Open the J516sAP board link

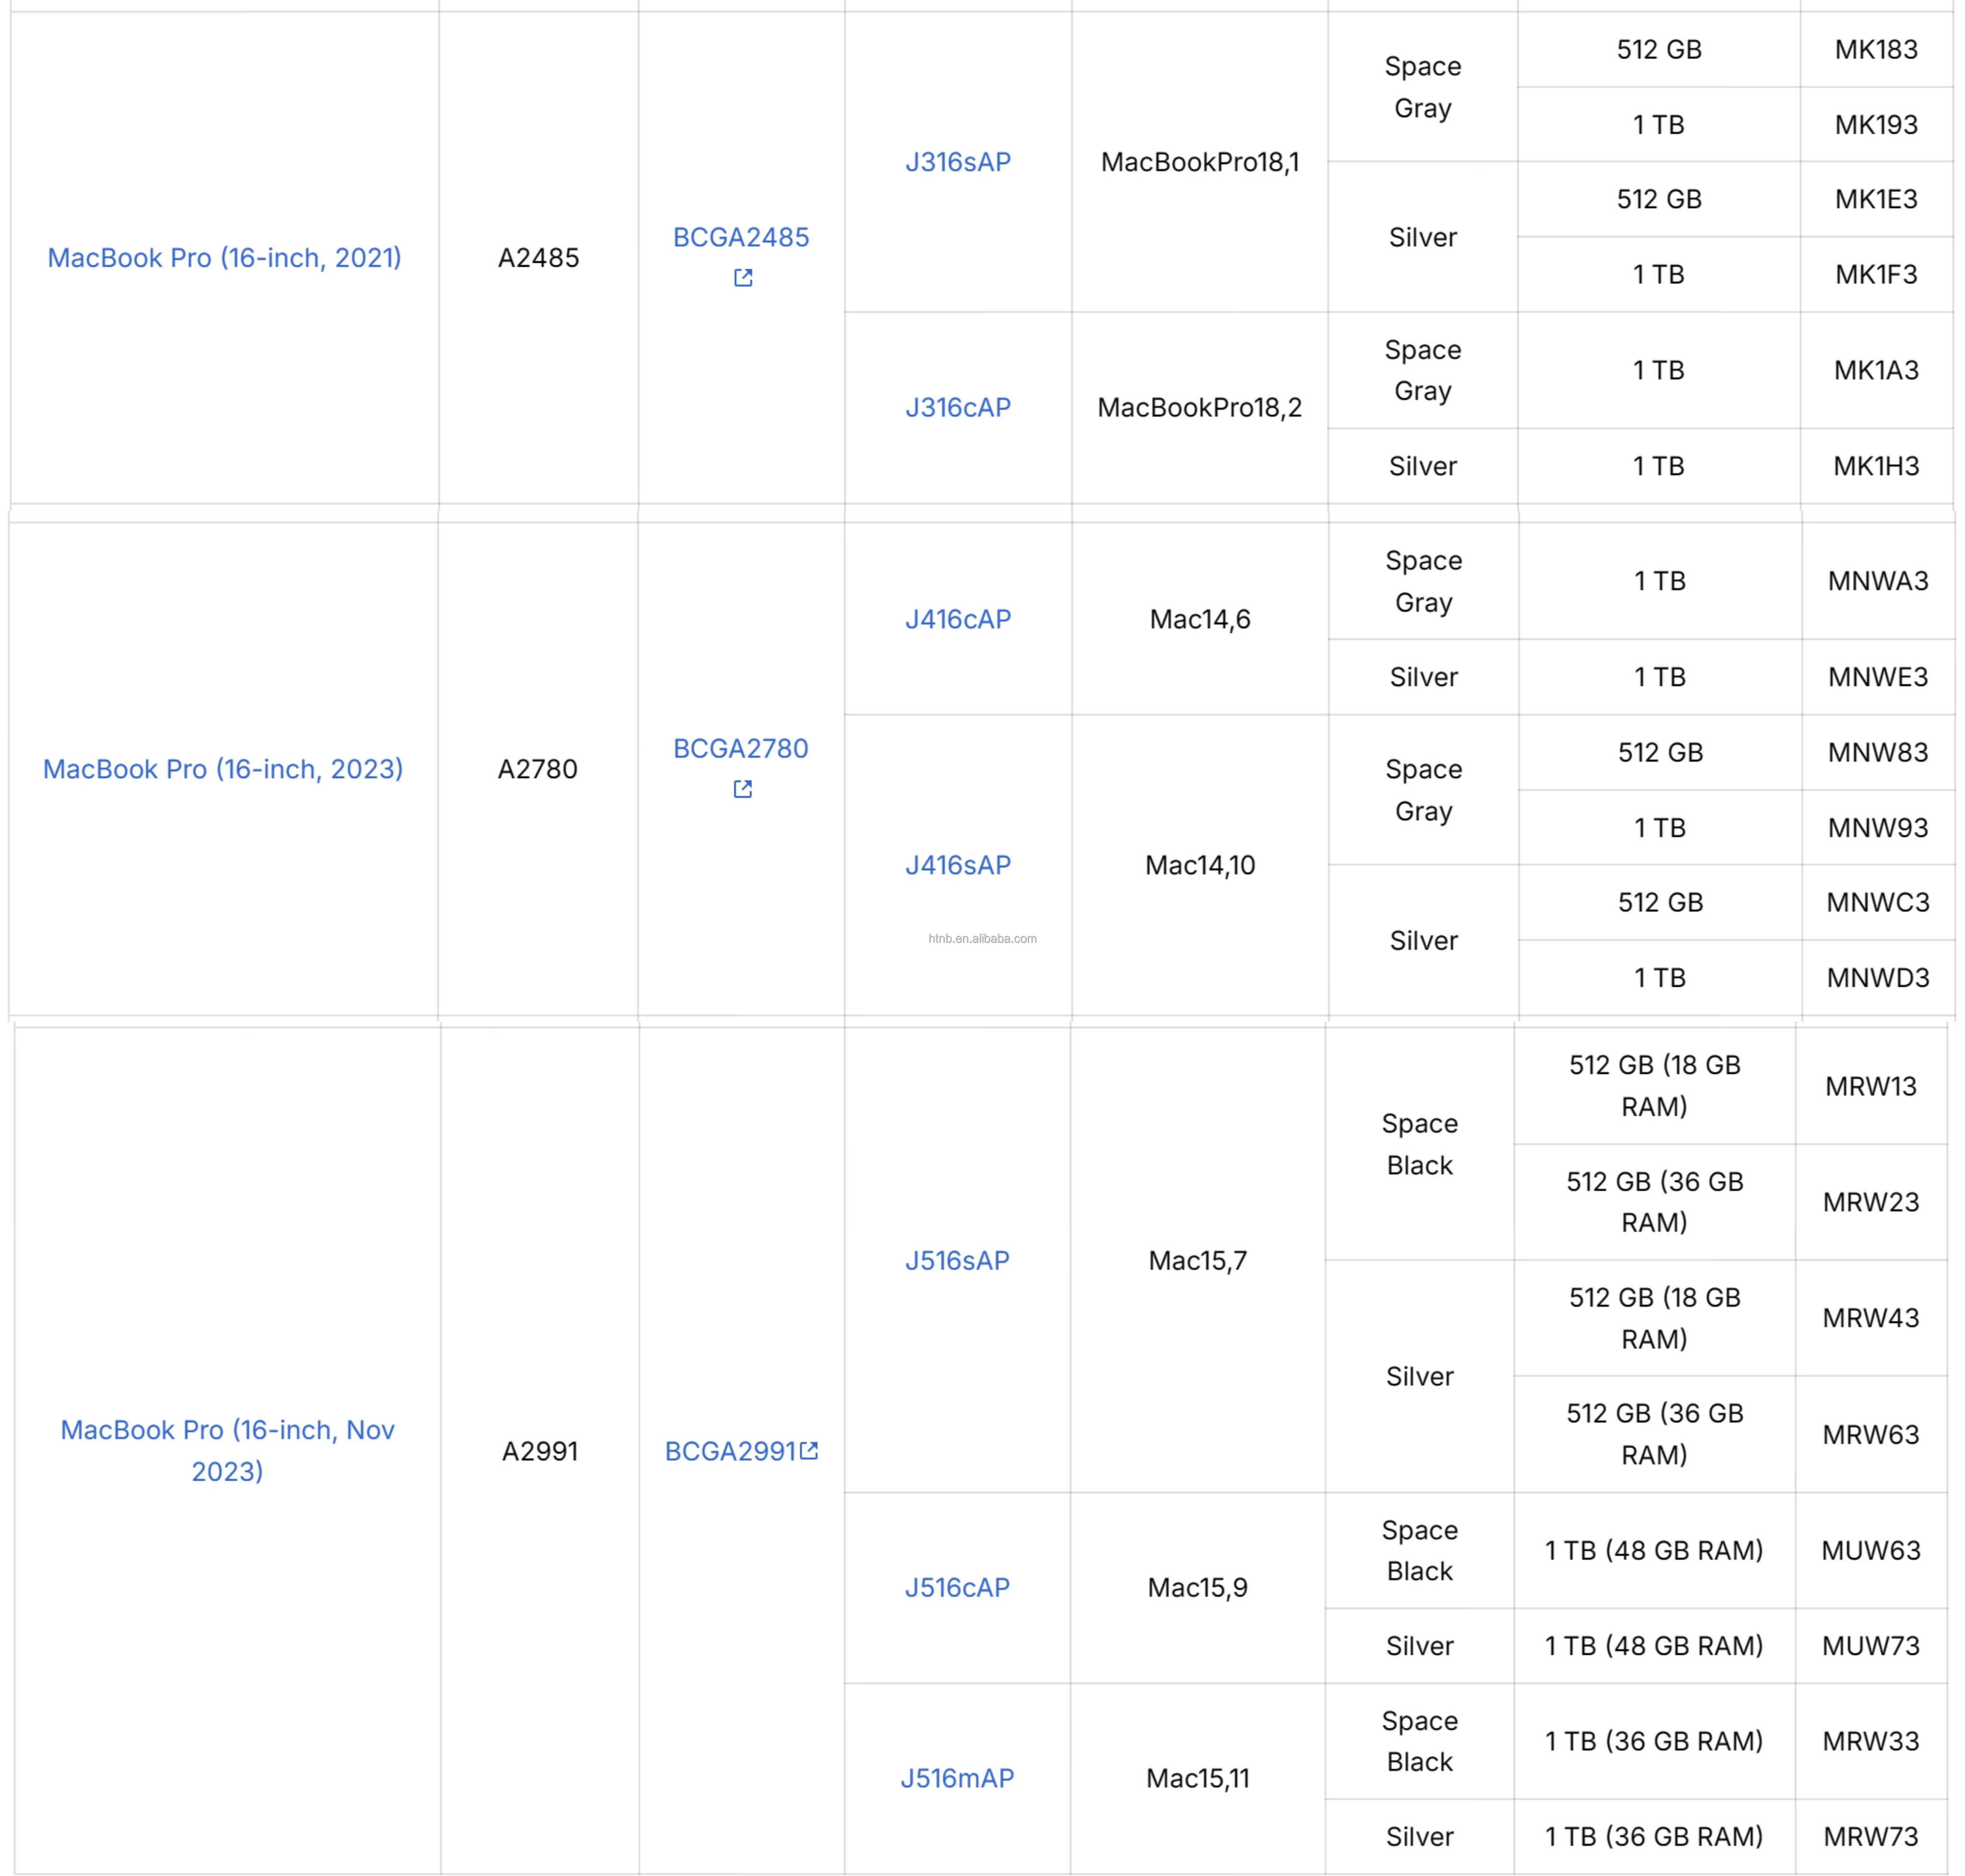[x=957, y=1261]
